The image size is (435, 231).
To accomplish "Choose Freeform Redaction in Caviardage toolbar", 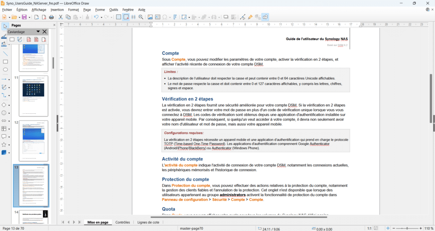I will point(20,39).
